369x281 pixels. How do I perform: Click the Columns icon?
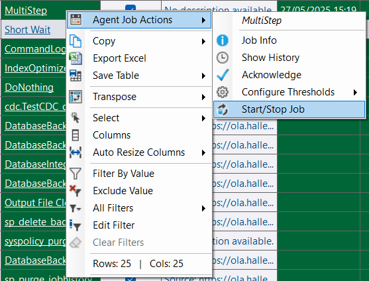tap(76, 135)
